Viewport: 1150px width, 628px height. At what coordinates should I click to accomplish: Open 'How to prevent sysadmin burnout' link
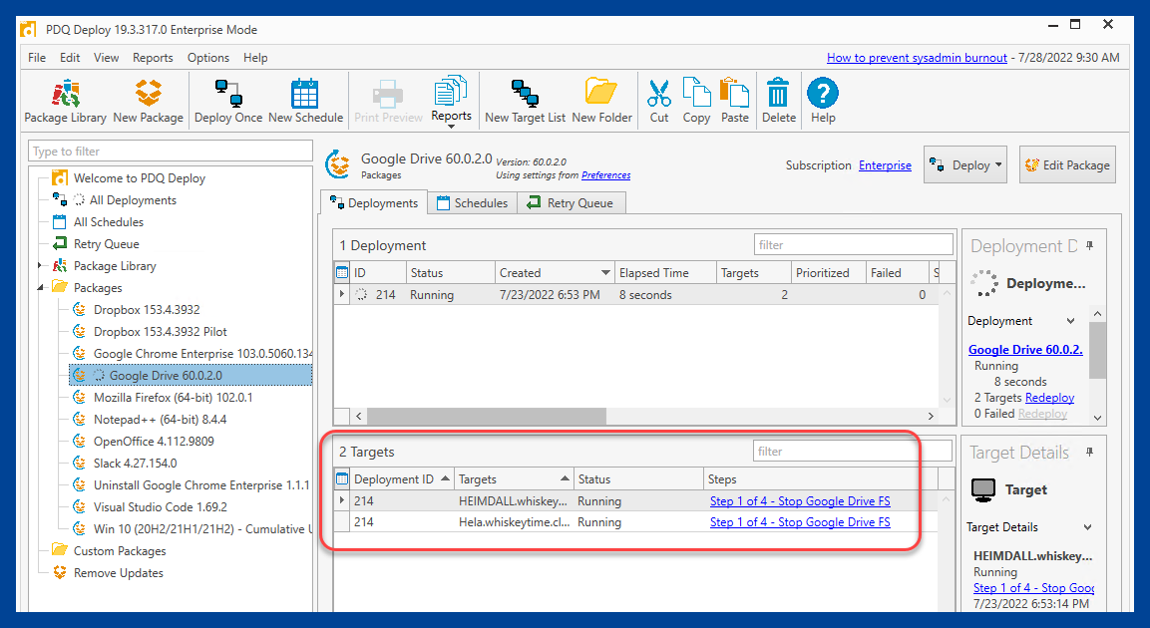[x=917, y=57]
